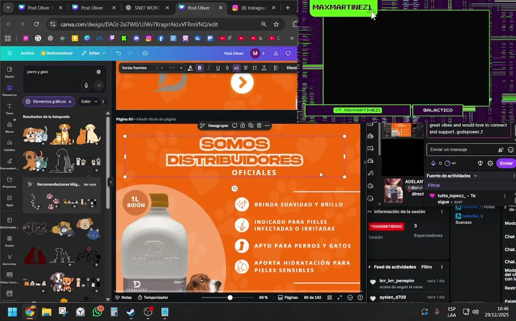Image resolution: width=516 pixels, height=321 pixels.
Task: Open the Canva analytics chart icon
Action: point(276,53)
